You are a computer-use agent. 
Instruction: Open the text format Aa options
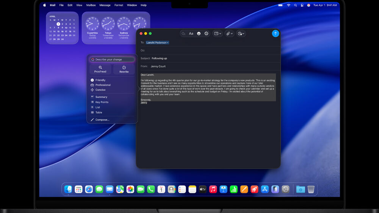point(191,34)
